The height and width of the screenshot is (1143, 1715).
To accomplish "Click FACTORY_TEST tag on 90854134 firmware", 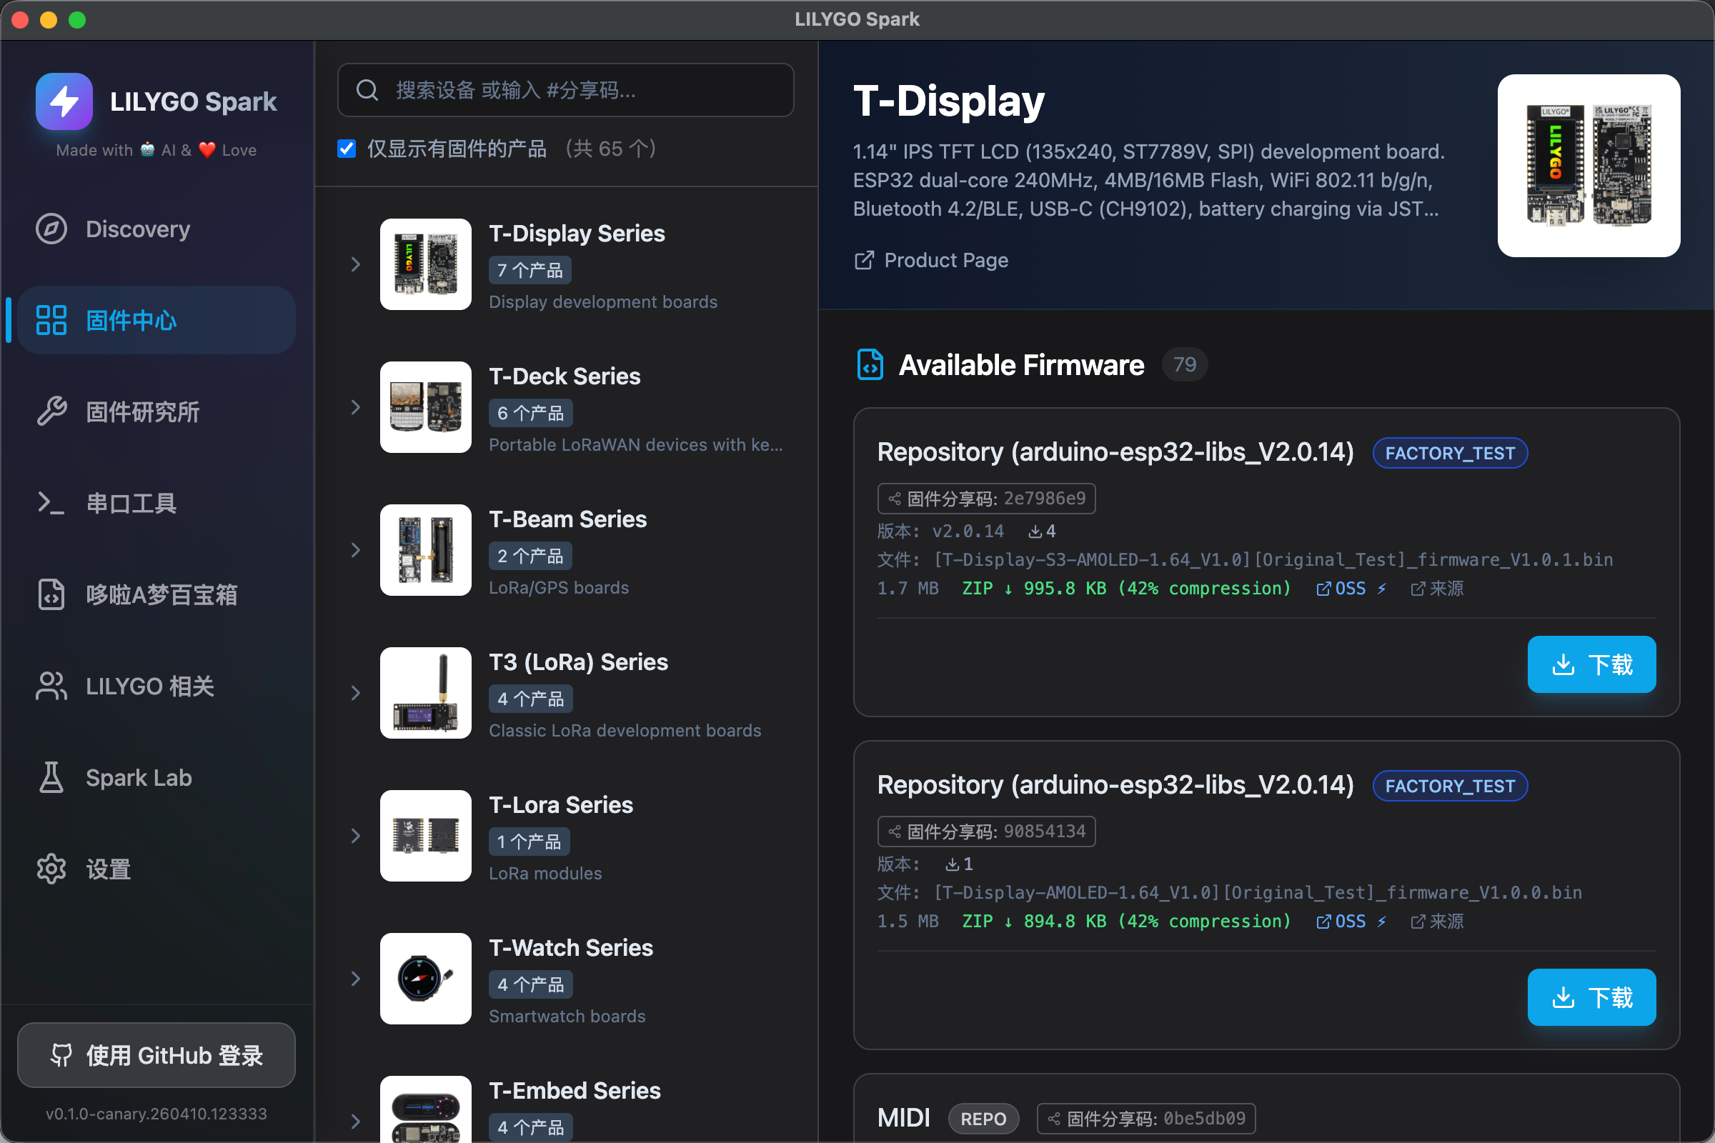I will coord(1450,786).
